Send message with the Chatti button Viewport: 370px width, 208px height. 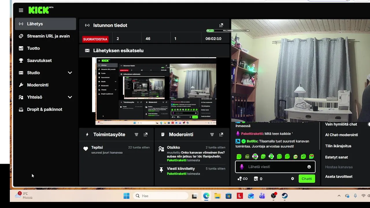coord(307,179)
